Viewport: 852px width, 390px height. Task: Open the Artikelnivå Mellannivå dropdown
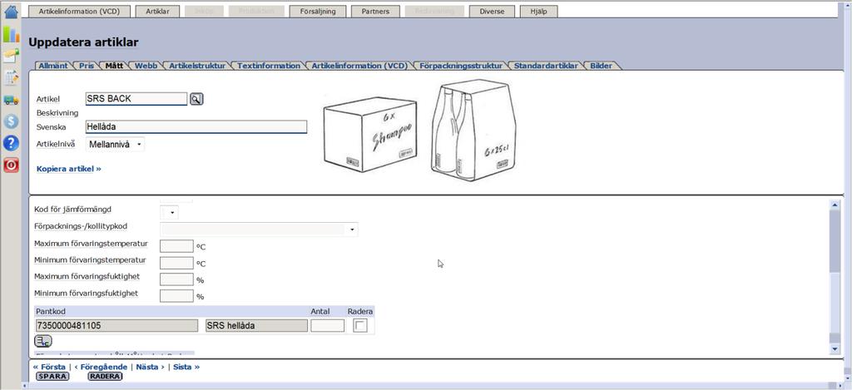click(x=115, y=145)
